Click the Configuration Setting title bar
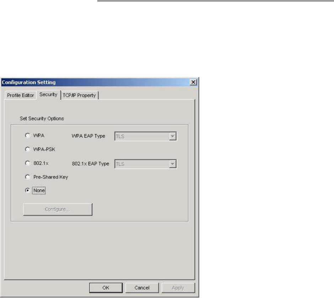Screen dimensions: 334x298 pyautogui.click(x=100, y=82)
